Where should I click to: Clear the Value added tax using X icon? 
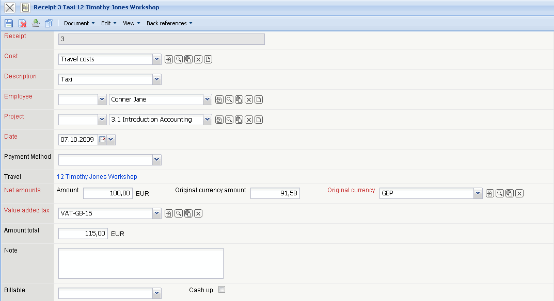(198, 213)
